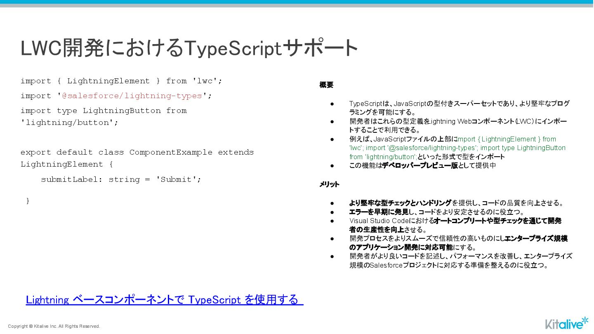Click the bold text デベロッパープレビュー版
The image size is (594, 334).
pyautogui.click(x=420, y=165)
